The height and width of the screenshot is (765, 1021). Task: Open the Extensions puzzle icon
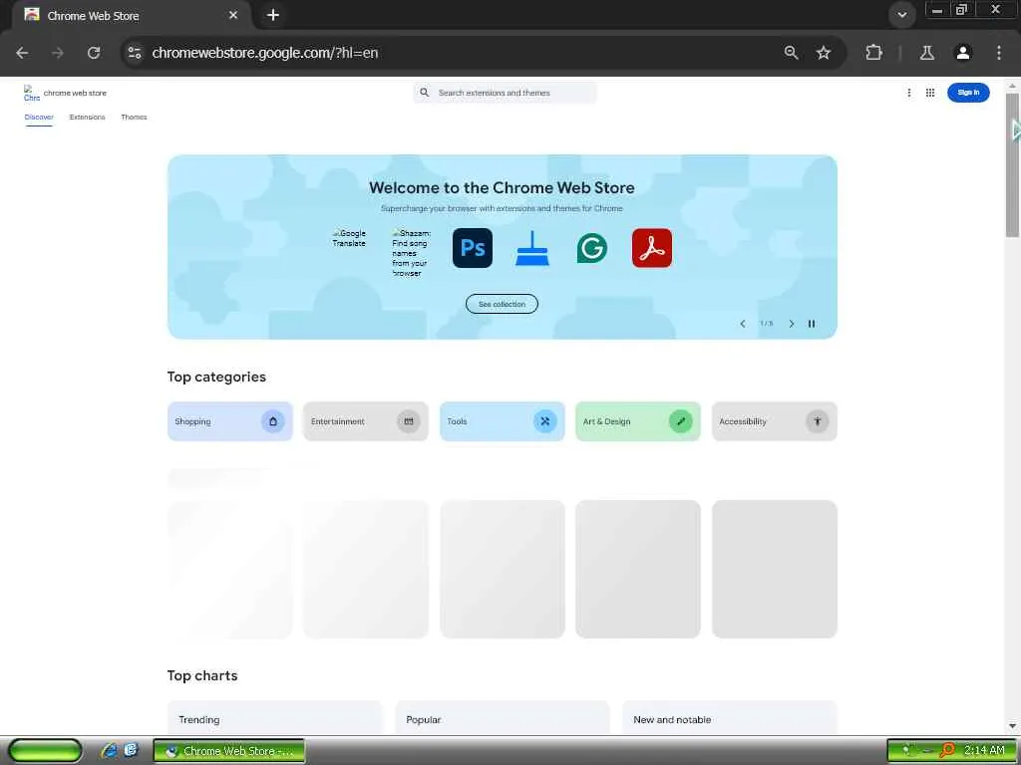coord(873,53)
